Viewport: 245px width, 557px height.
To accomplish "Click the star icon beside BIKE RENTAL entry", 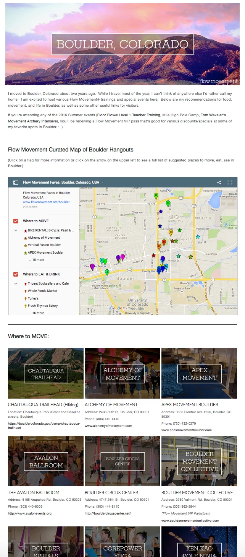I will click(x=26, y=231).
